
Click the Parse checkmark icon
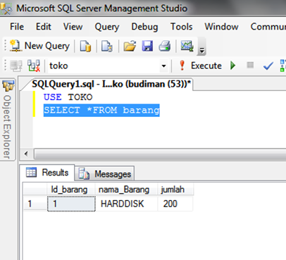268,66
